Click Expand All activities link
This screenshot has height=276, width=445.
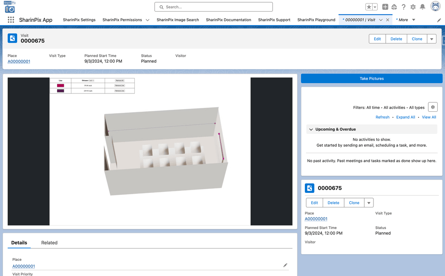coord(405,117)
